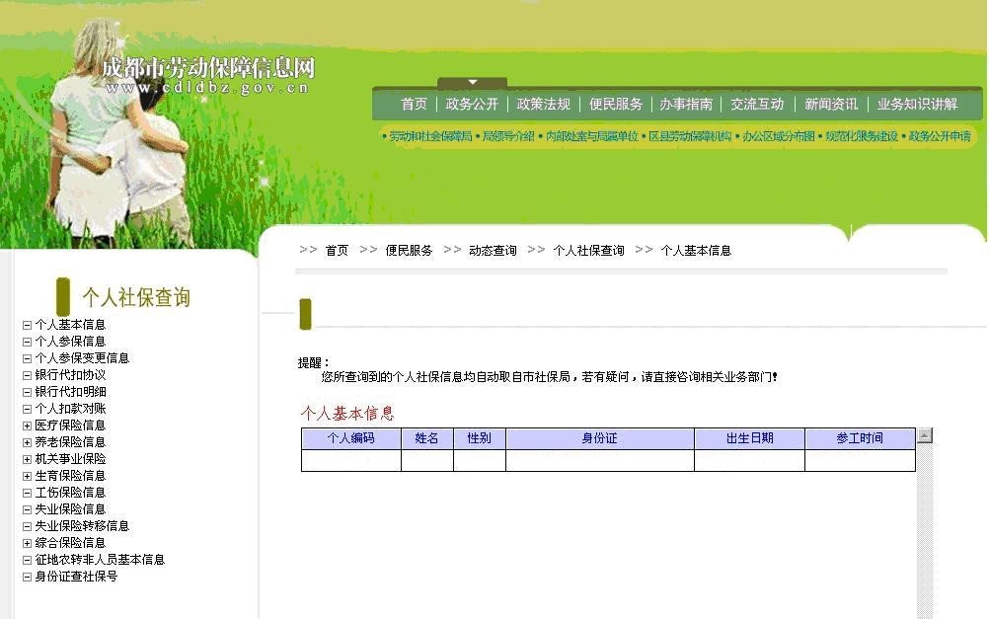Open the 政务公开 menu item
The image size is (989, 619).
470,103
